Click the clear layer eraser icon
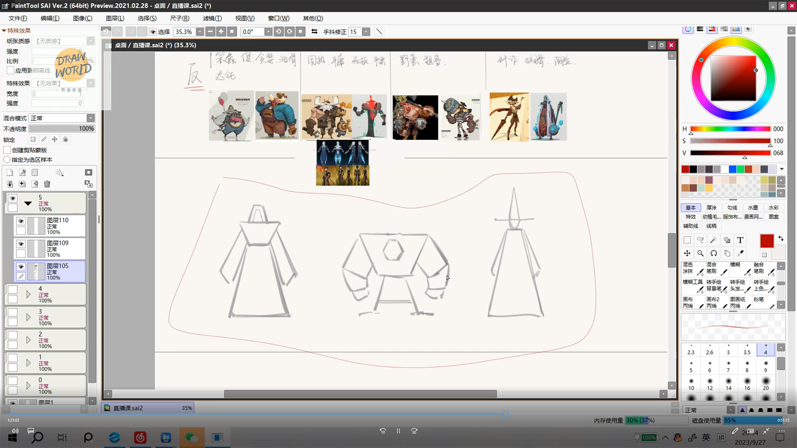The width and height of the screenshot is (797, 448). click(35, 184)
